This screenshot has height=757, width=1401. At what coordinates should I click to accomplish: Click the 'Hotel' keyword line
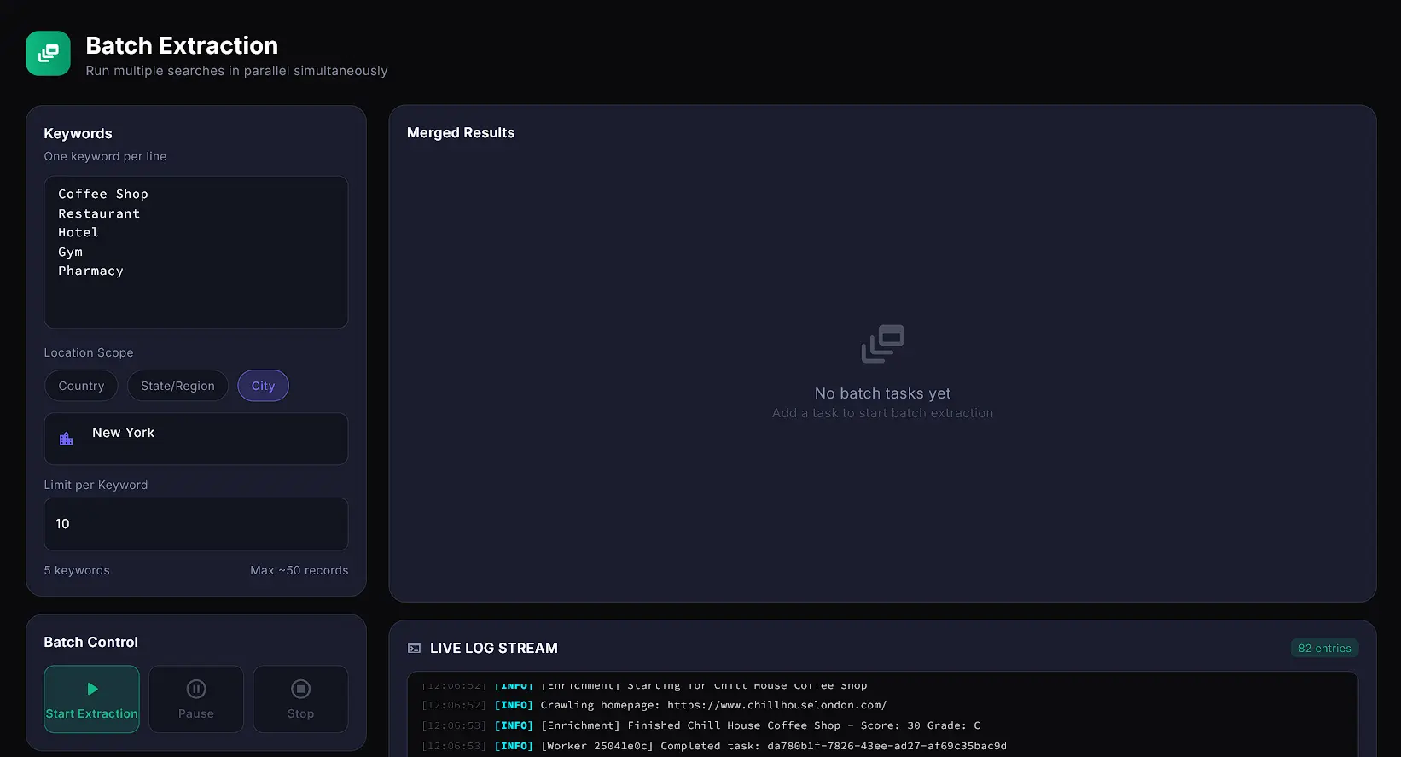pyautogui.click(x=78, y=232)
